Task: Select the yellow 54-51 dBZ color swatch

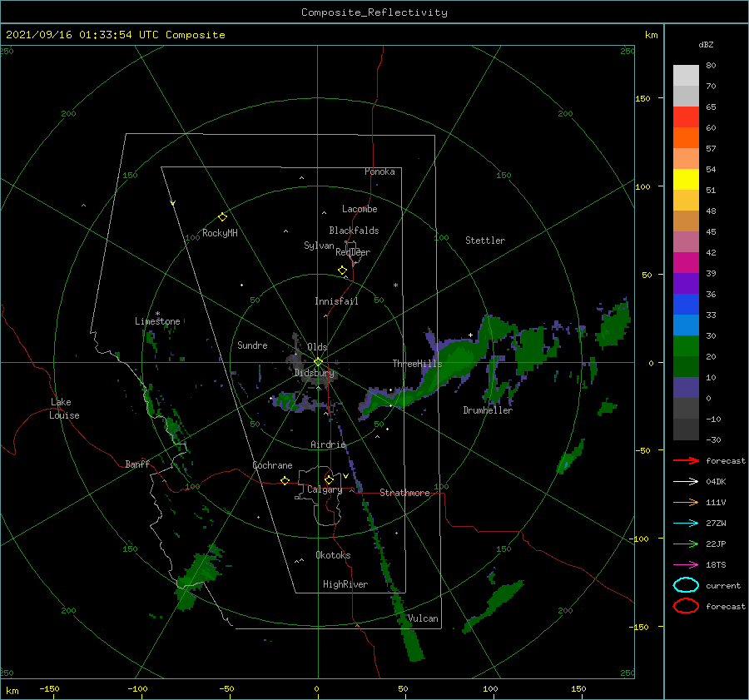Action: [x=686, y=180]
